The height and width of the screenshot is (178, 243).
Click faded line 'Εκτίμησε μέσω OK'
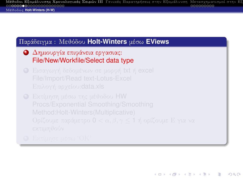coord(62,138)
